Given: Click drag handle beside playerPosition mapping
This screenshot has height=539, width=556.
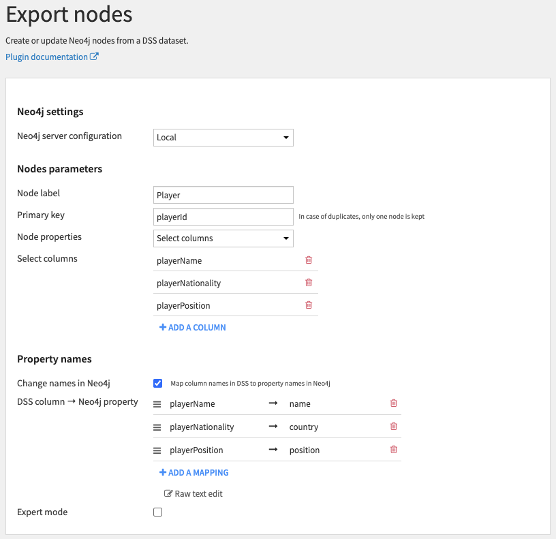Looking at the screenshot, I should [157, 450].
